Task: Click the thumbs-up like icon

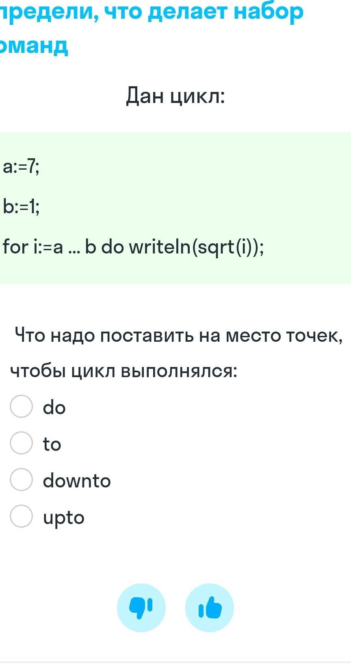Action: [x=210, y=607]
